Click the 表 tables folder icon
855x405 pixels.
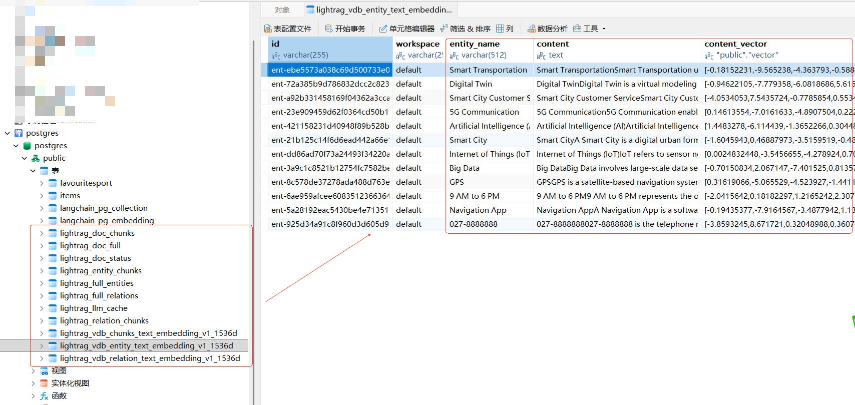coord(44,171)
